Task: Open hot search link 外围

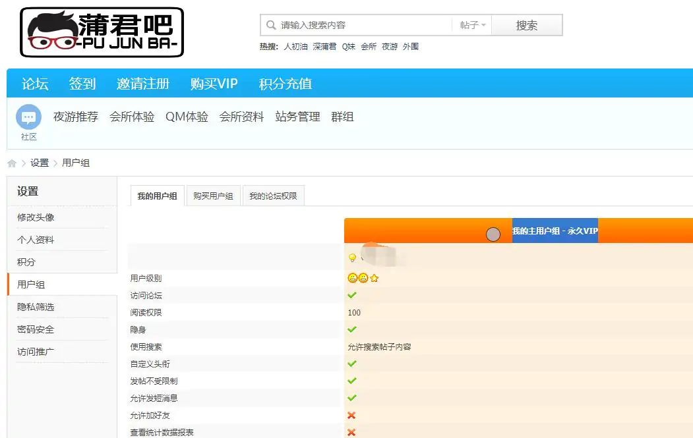Action: 411,46
